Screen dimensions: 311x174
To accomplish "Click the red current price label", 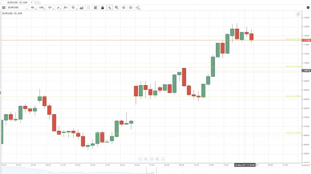I will click(x=306, y=40).
